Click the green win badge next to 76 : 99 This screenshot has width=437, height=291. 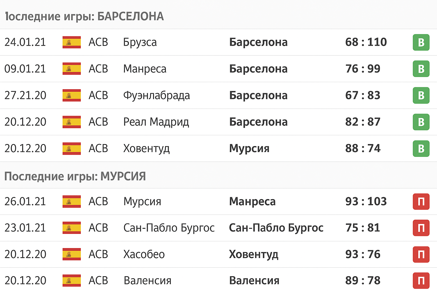(x=421, y=69)
